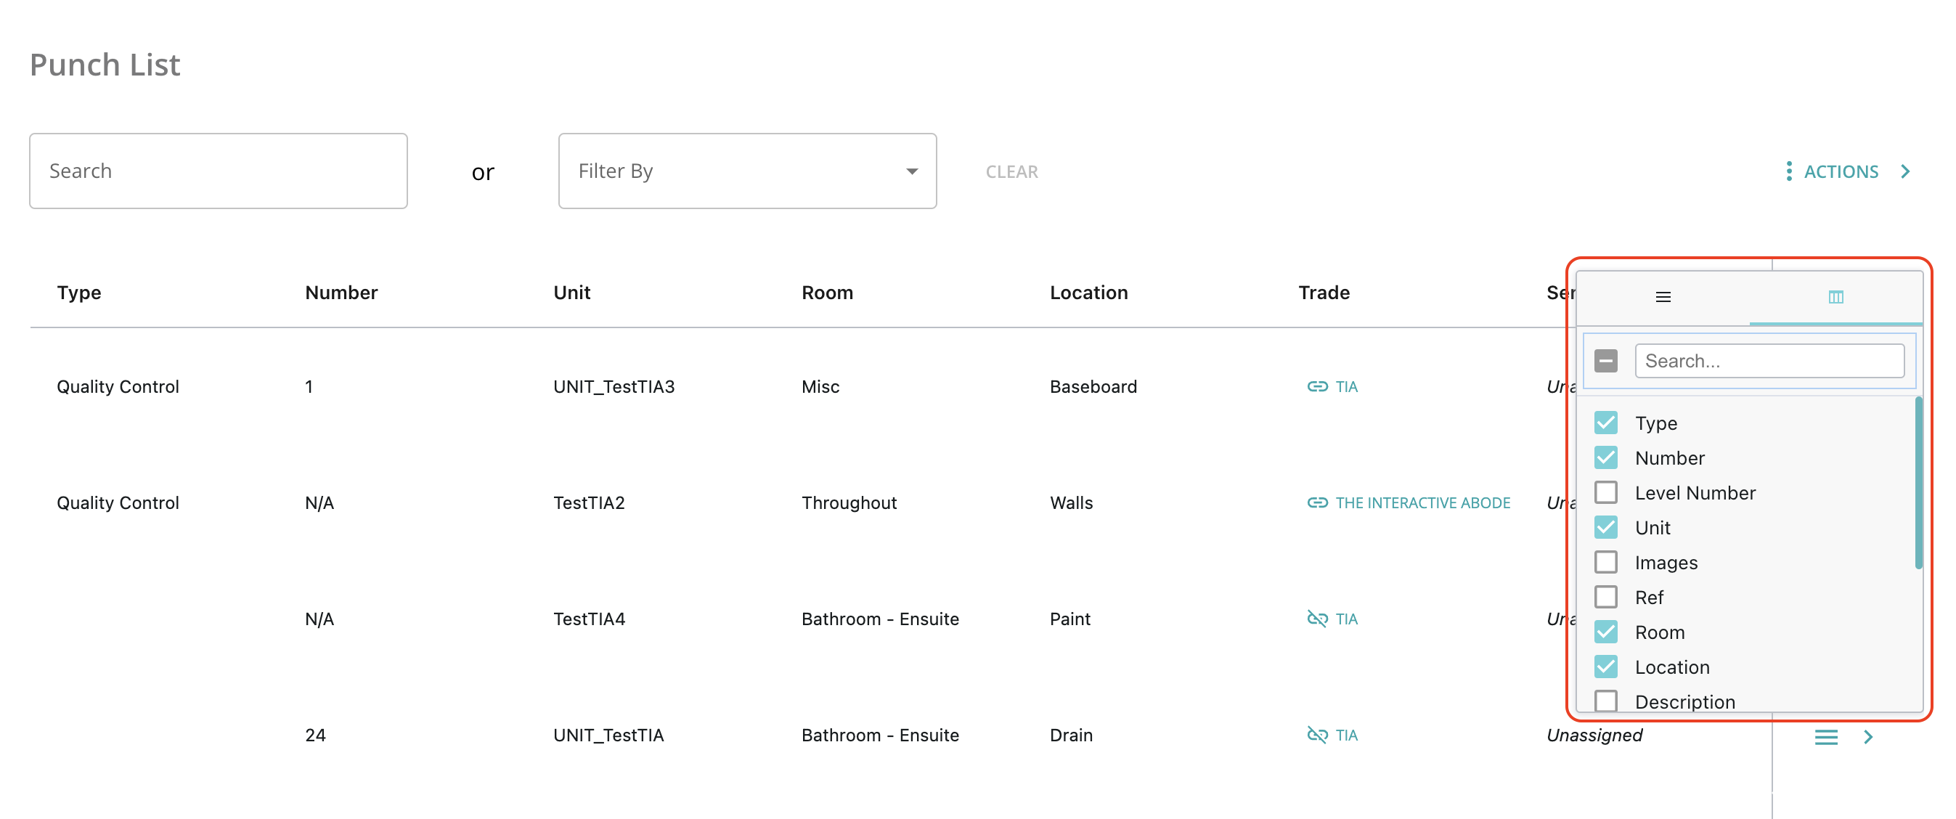Screen dimensions: 1956x819
Task: Uncheck the Unit column checkbox
Action: (x=1605, y=528)
